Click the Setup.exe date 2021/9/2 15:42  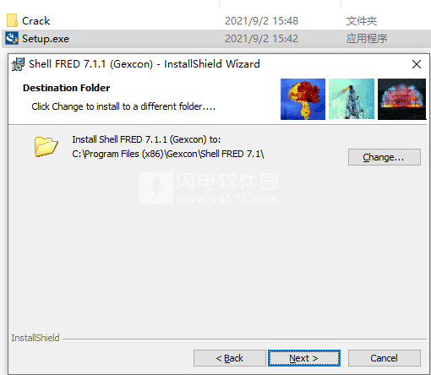pos(261,39)
